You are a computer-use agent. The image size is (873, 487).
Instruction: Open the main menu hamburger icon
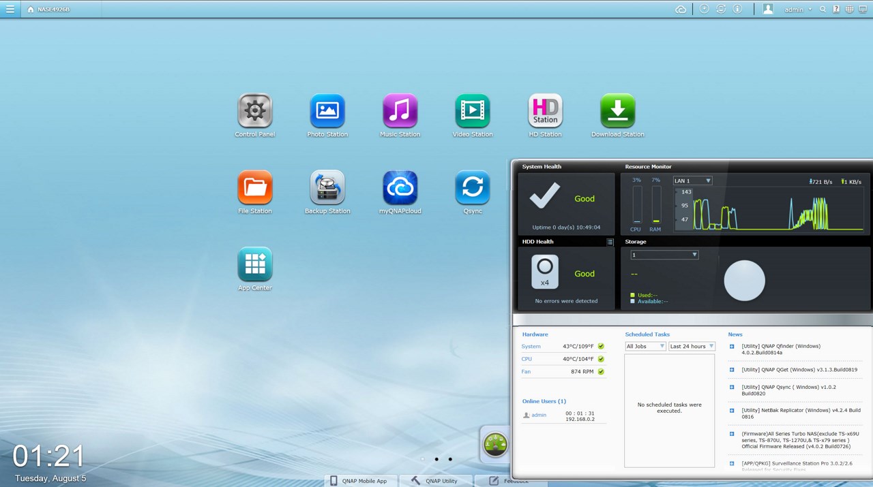pos(10,9)
